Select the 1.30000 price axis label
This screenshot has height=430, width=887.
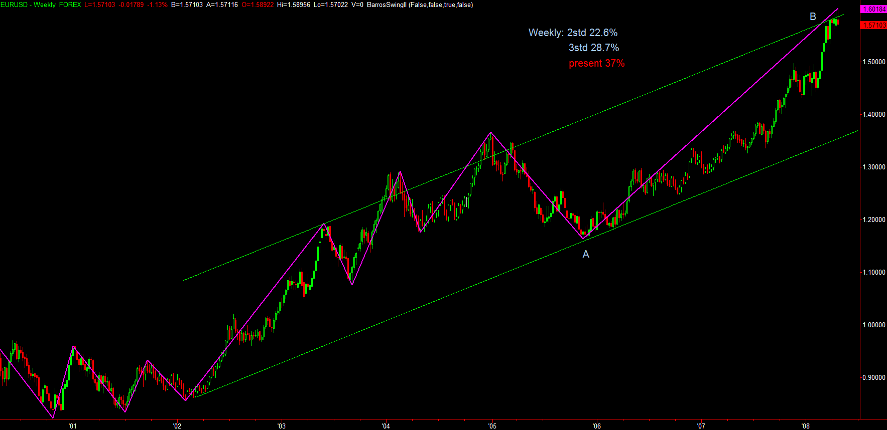(x=874, y=167)
